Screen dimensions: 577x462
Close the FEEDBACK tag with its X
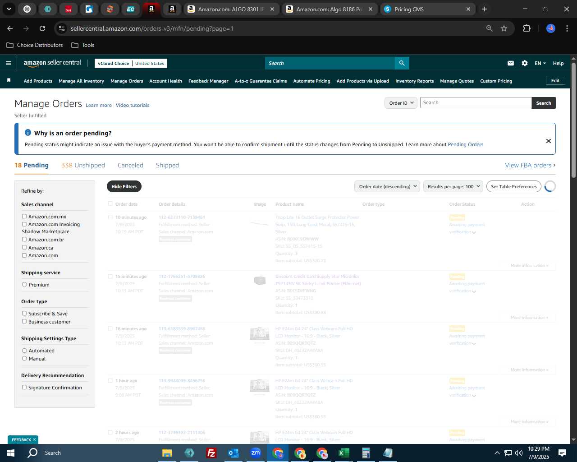point(34,439)
